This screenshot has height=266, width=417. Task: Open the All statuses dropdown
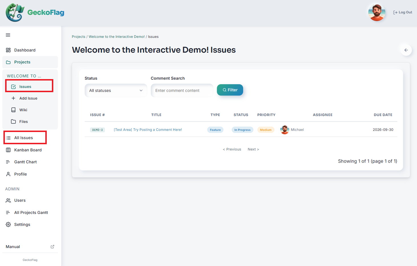tap(116, 90)
